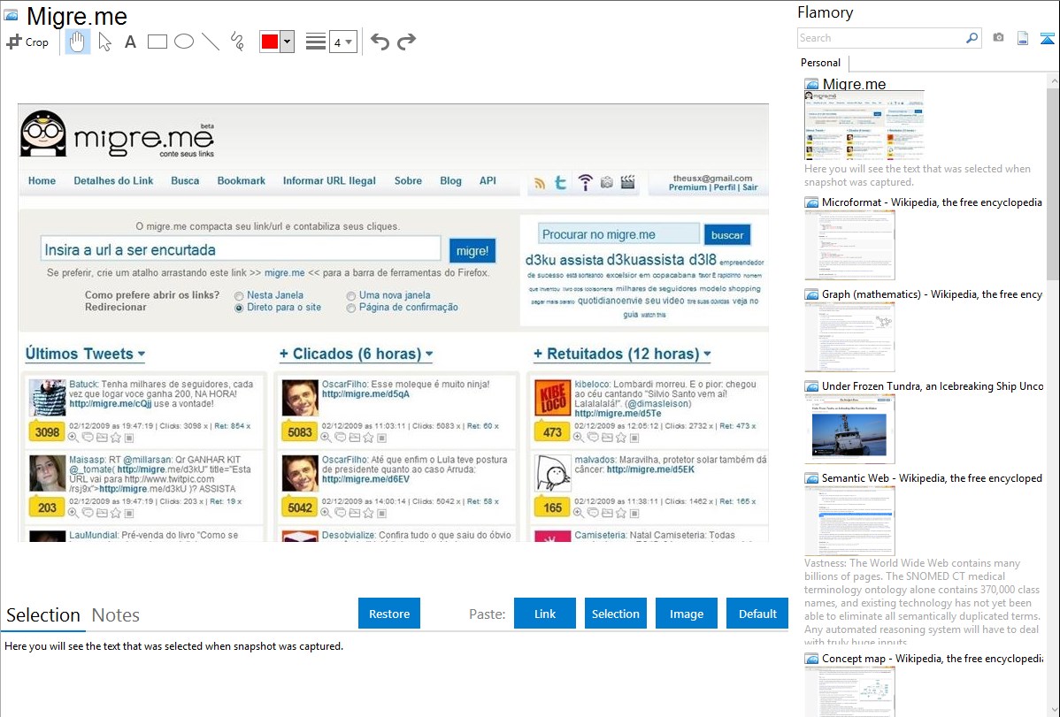Expand the '+ Retuitados (12 horas)' dropdown
The width and height of the screenshot is (1060, 717).
pos(622,354)
